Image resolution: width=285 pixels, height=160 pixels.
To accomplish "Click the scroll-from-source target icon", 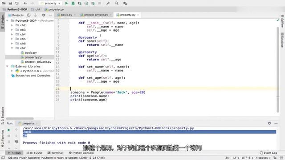I will click(x=28, y=15).
